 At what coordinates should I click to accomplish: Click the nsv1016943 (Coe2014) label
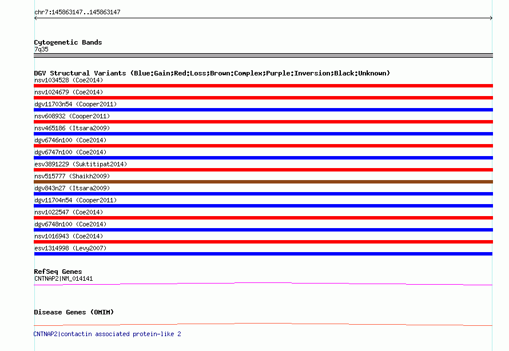click(x=69, y=236)
